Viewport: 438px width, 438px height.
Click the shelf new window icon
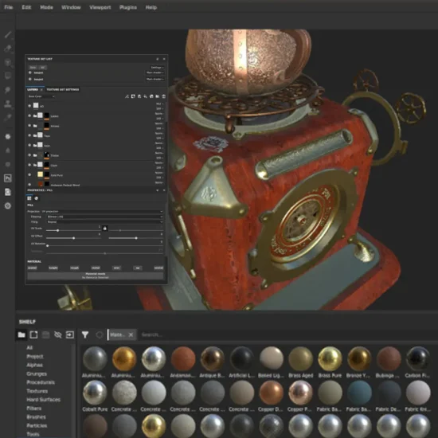tap(33, 334)
